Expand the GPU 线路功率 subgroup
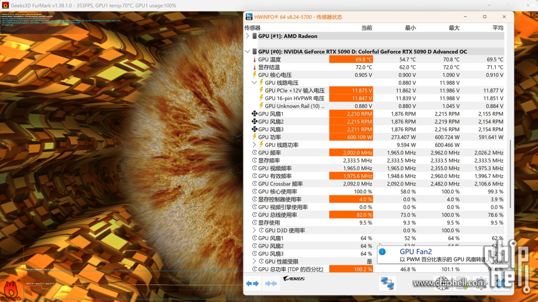The height and width of the screenshot is (302, 538). point(254,145)
